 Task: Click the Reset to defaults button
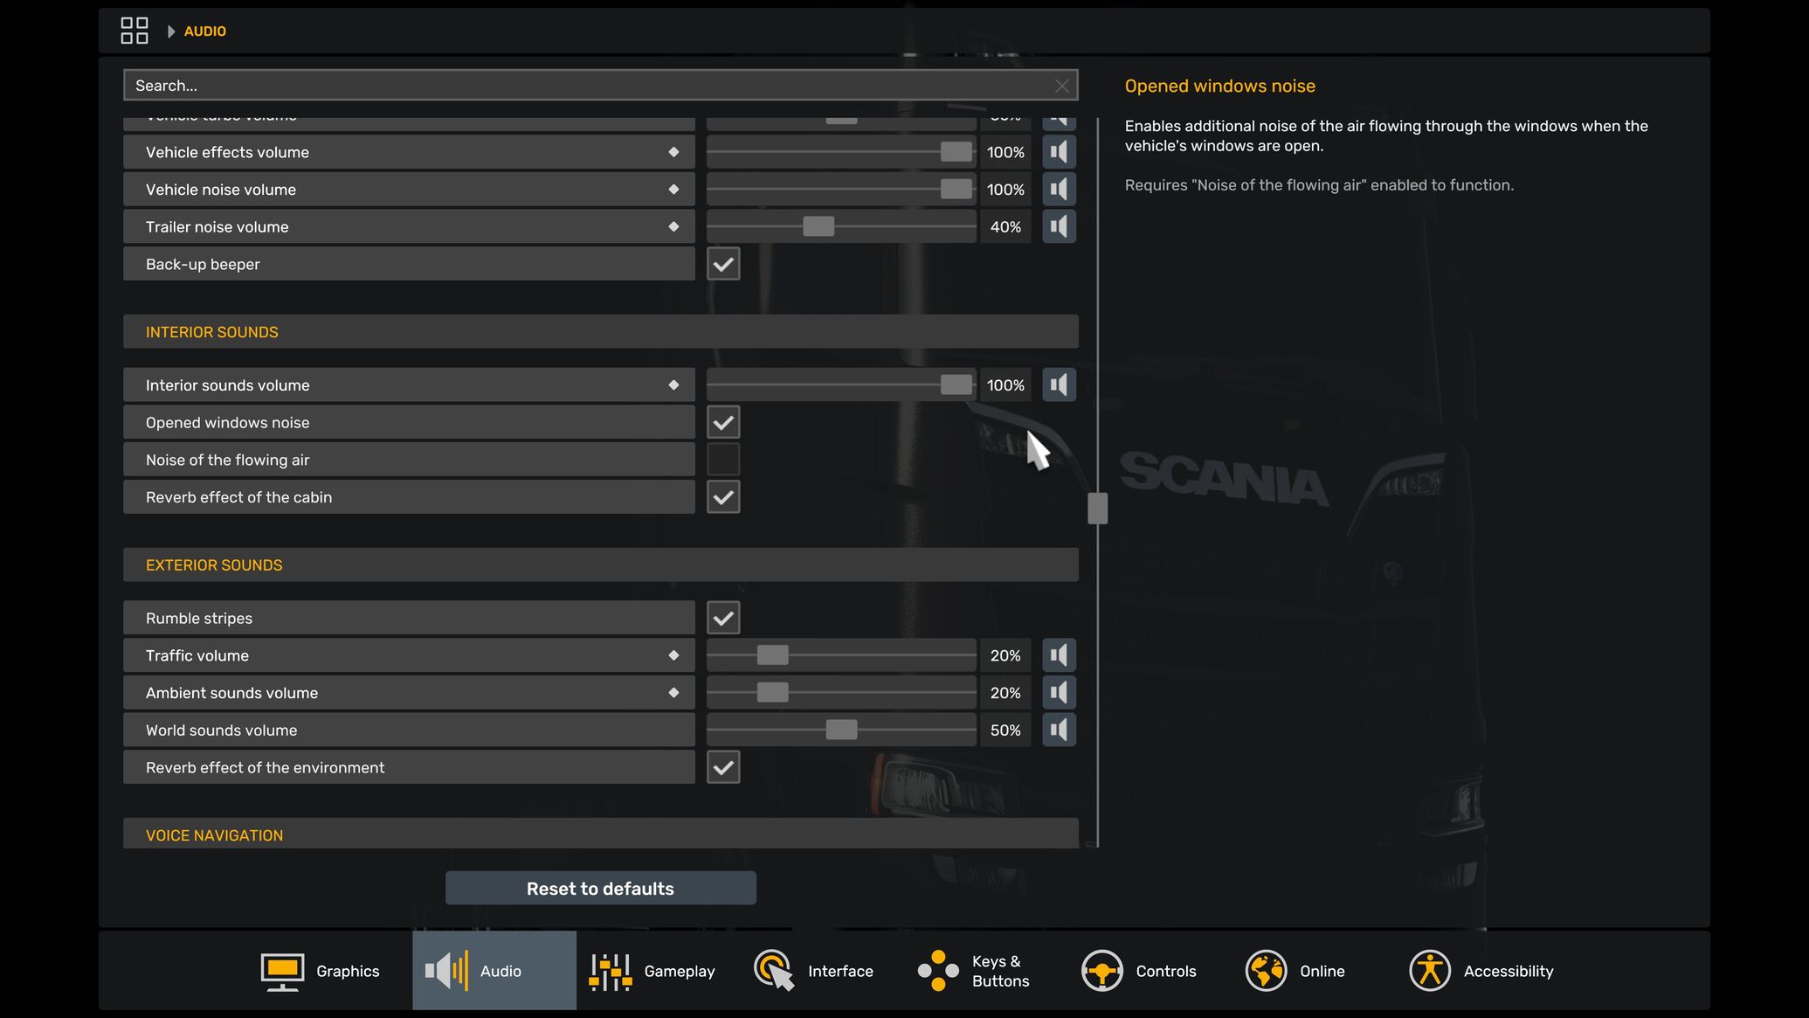601,889
